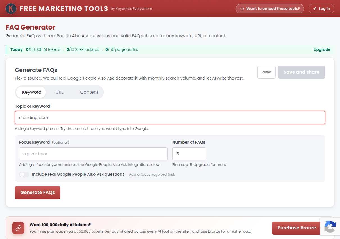Click the 'Today' label in the usage bar

click(x=17, y=49)
